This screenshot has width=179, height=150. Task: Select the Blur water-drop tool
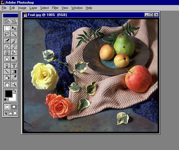pos(7,59)
